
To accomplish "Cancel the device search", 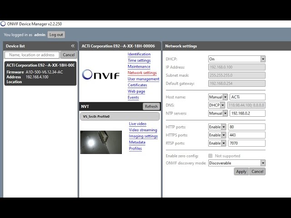I will pos(69,54).
